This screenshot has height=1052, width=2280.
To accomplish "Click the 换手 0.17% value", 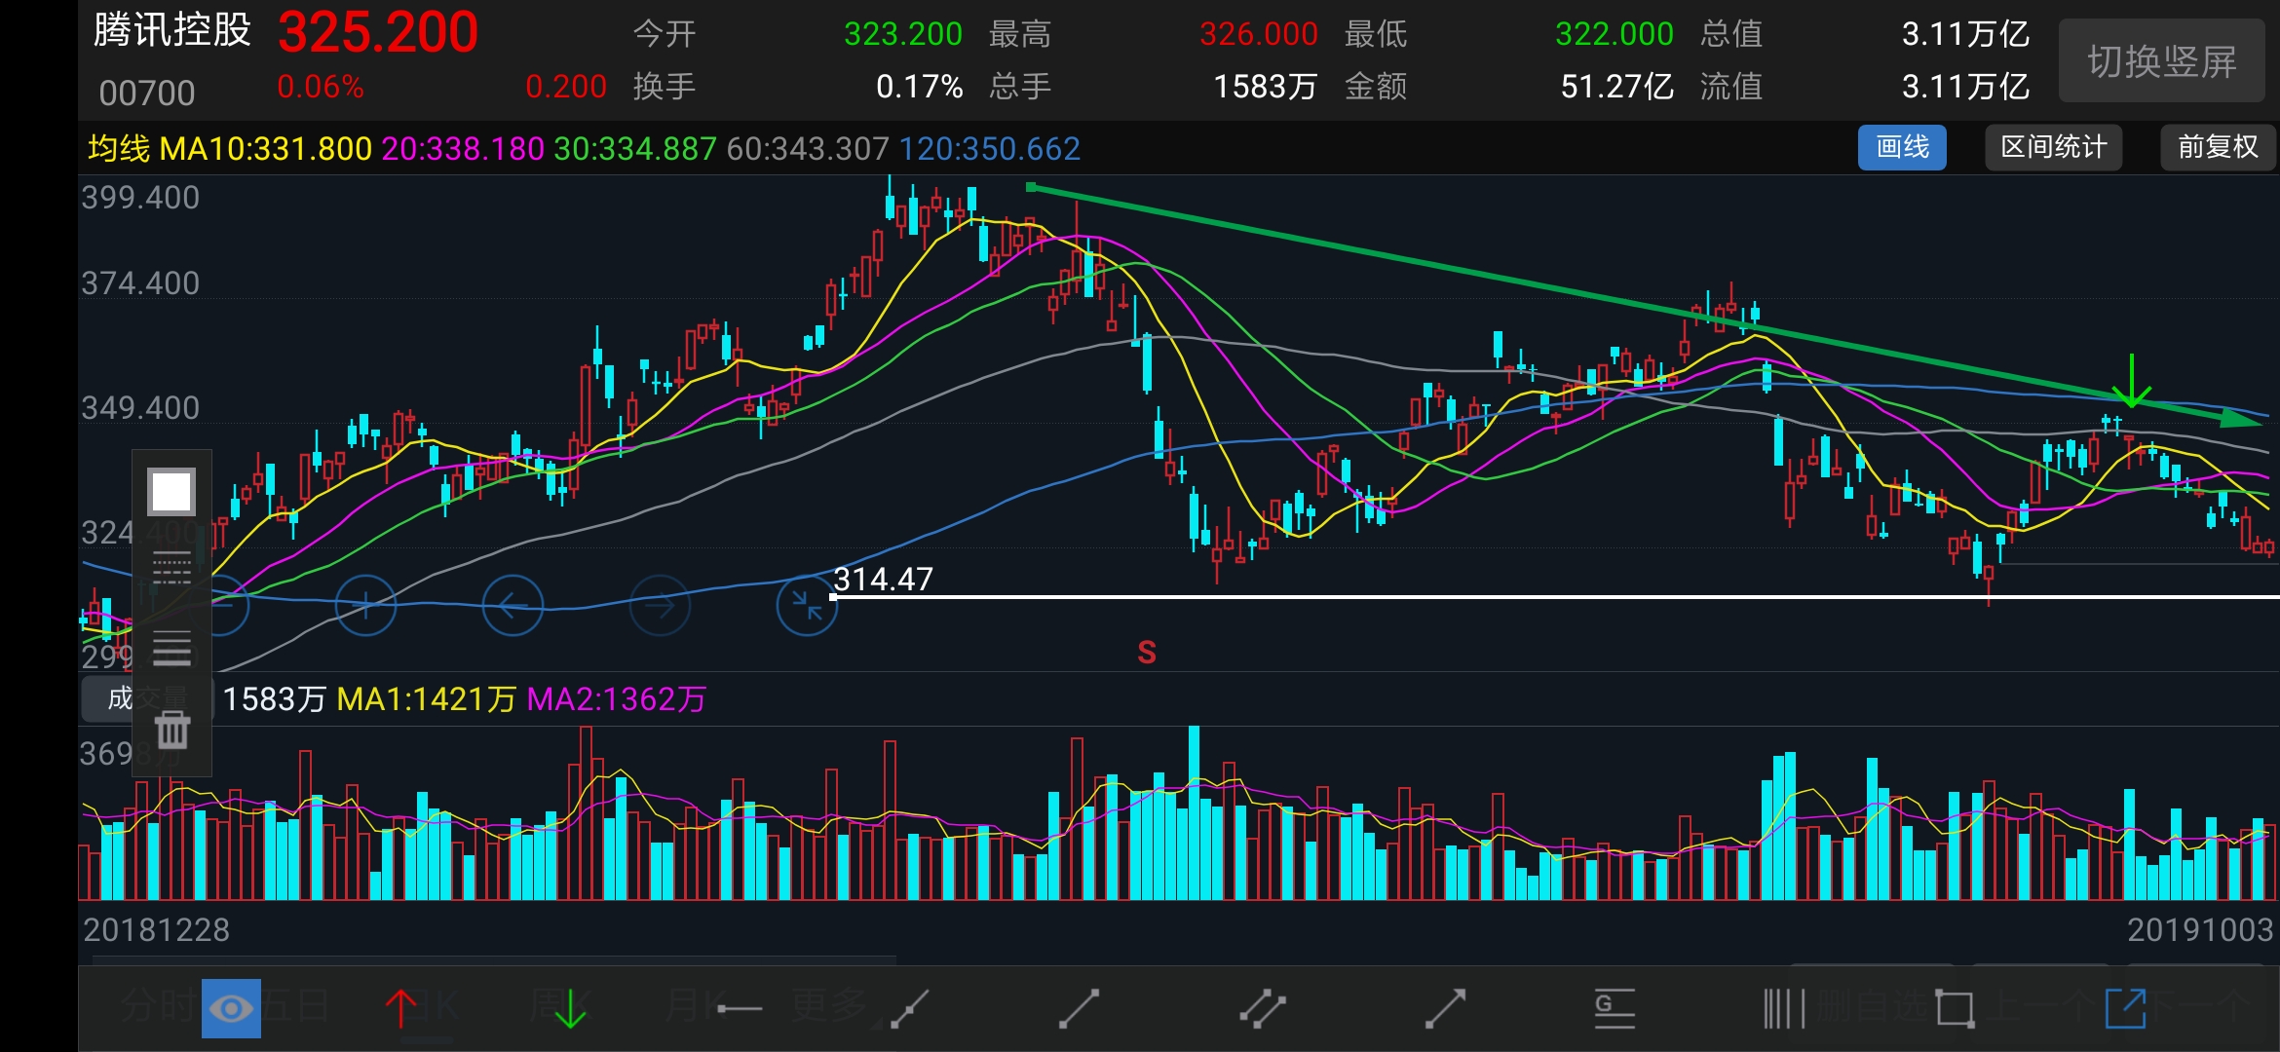I will point(920,87).
